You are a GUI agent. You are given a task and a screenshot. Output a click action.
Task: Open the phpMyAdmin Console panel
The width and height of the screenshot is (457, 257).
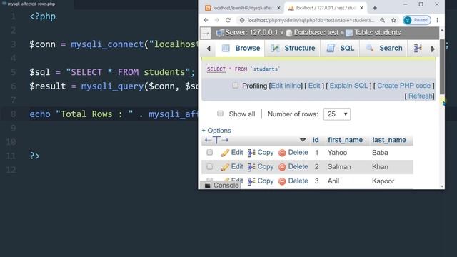221,186
